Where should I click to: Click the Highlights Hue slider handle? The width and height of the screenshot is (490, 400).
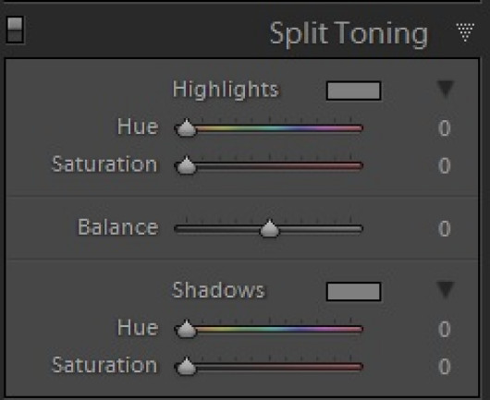pos(186,127)
